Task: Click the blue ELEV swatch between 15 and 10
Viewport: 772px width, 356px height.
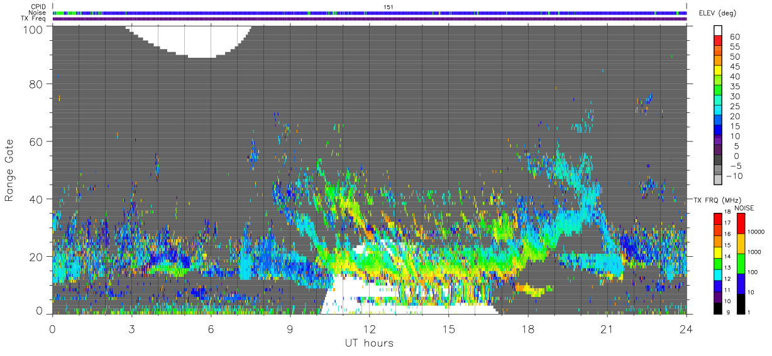Action: click(x=718, y=130)
